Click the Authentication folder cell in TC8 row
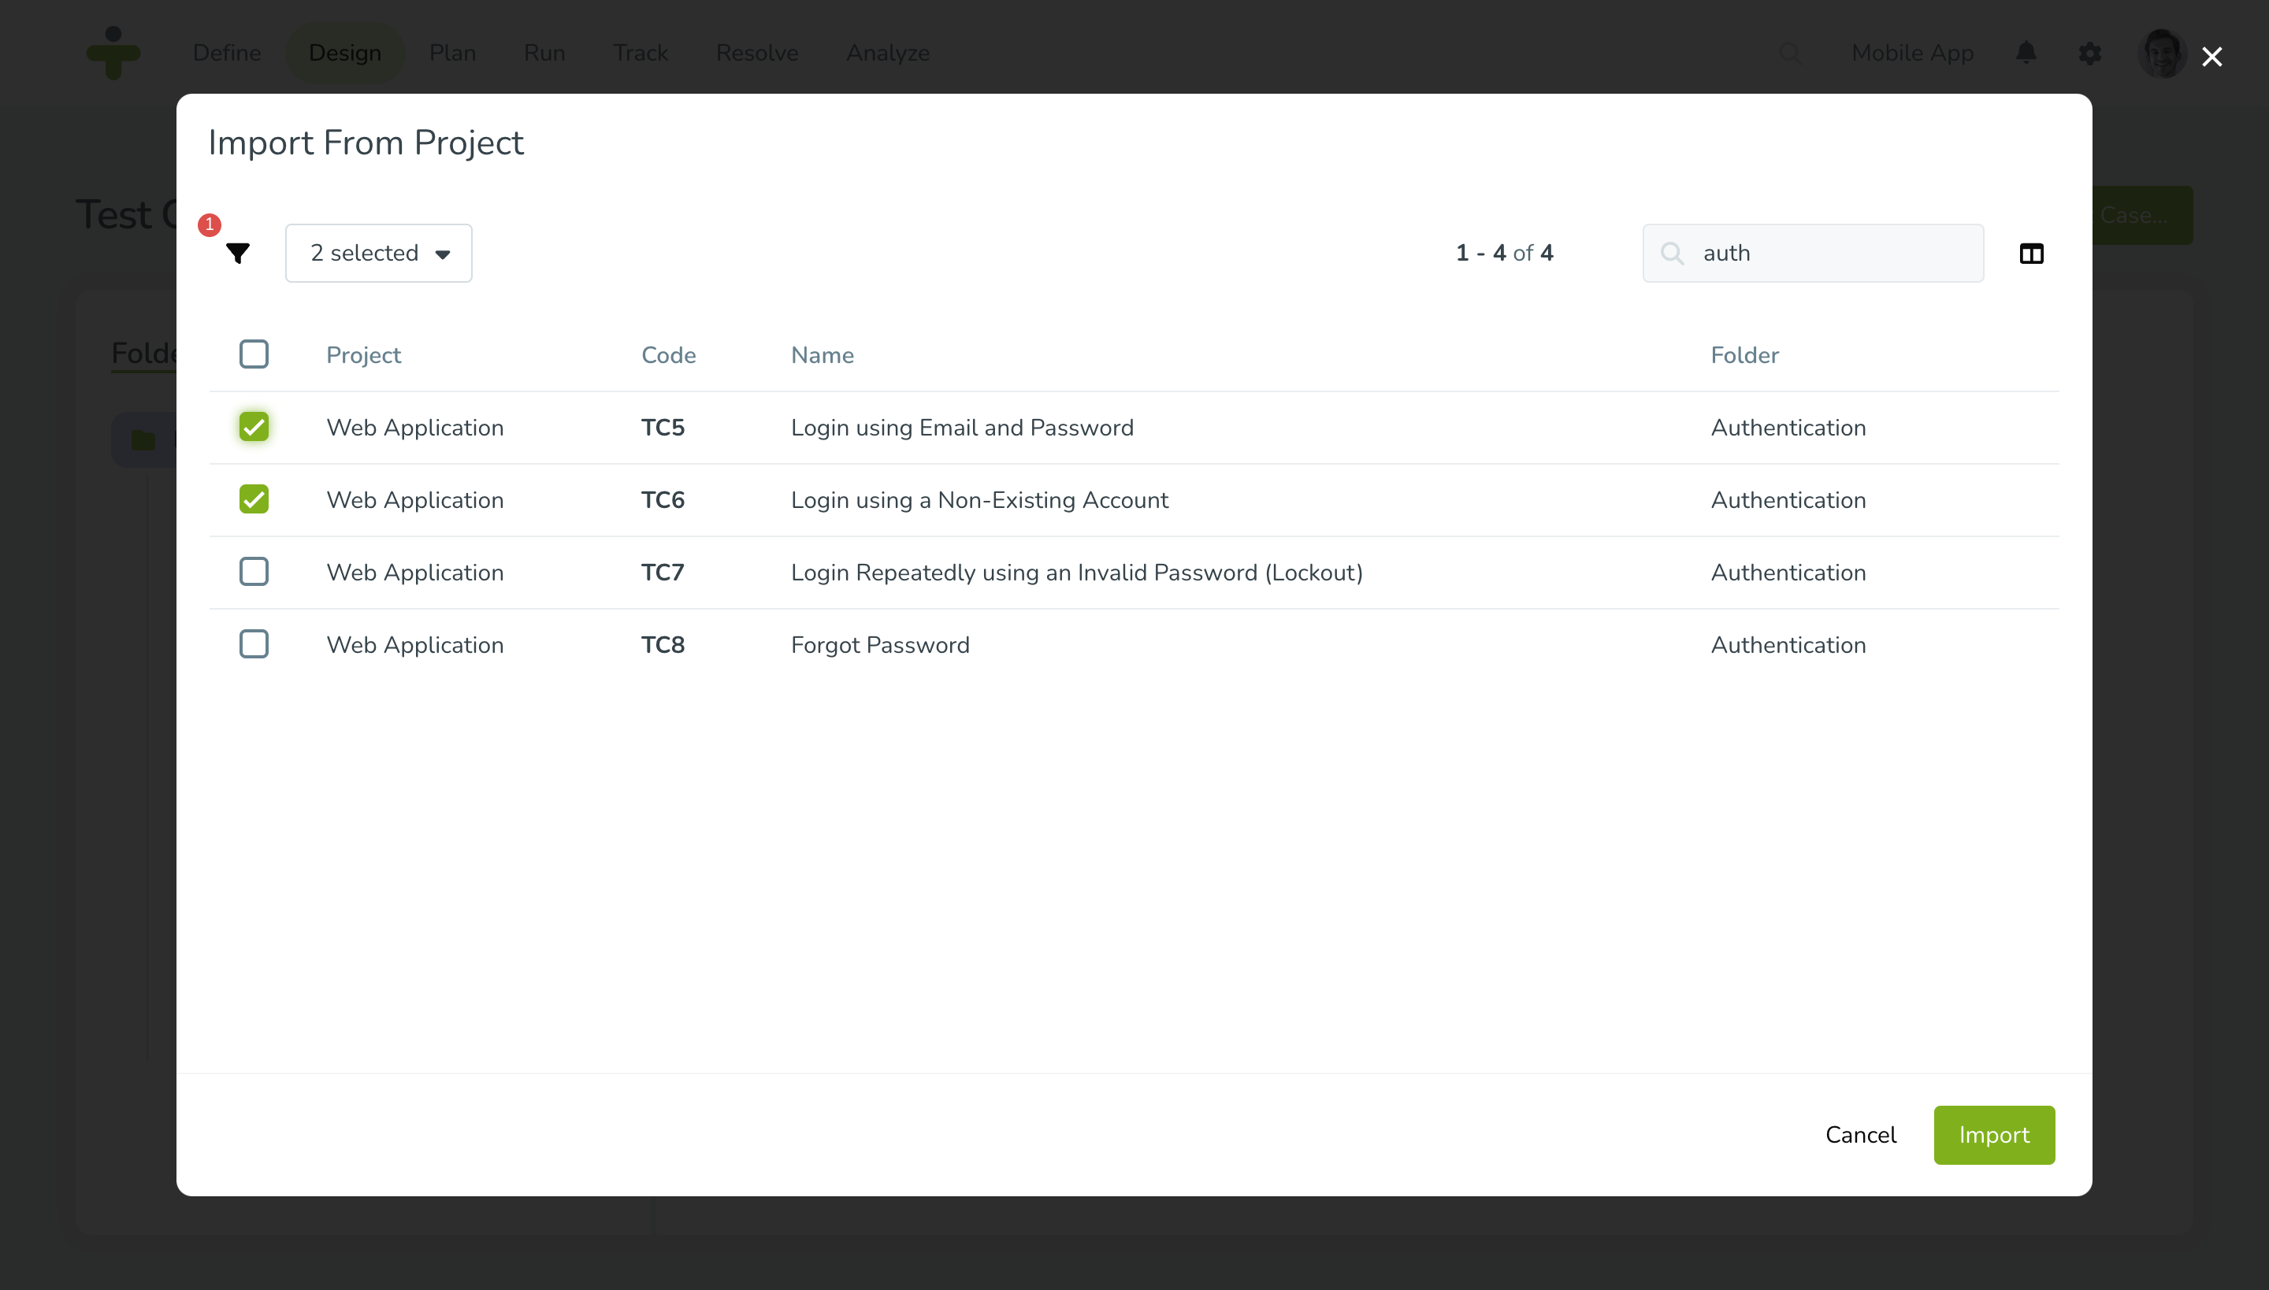This screenshot has width=2269, height=1290. tap(1788, 645)
